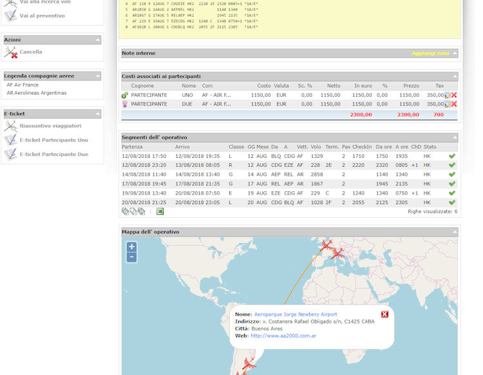Screen dimensions: 483x375
Task: Click the Paris plane marker on the map
Action: pos(326,245)
